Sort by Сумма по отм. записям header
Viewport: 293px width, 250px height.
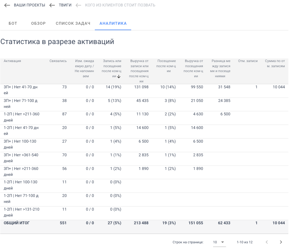(x=275, y=64)
